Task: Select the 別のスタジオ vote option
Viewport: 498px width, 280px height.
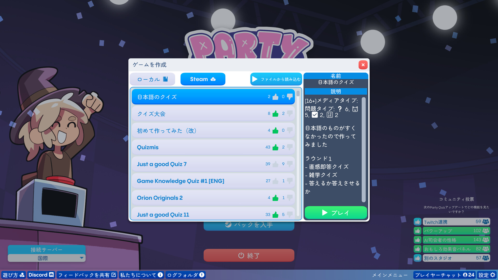Action: click(x=456, y=258)
